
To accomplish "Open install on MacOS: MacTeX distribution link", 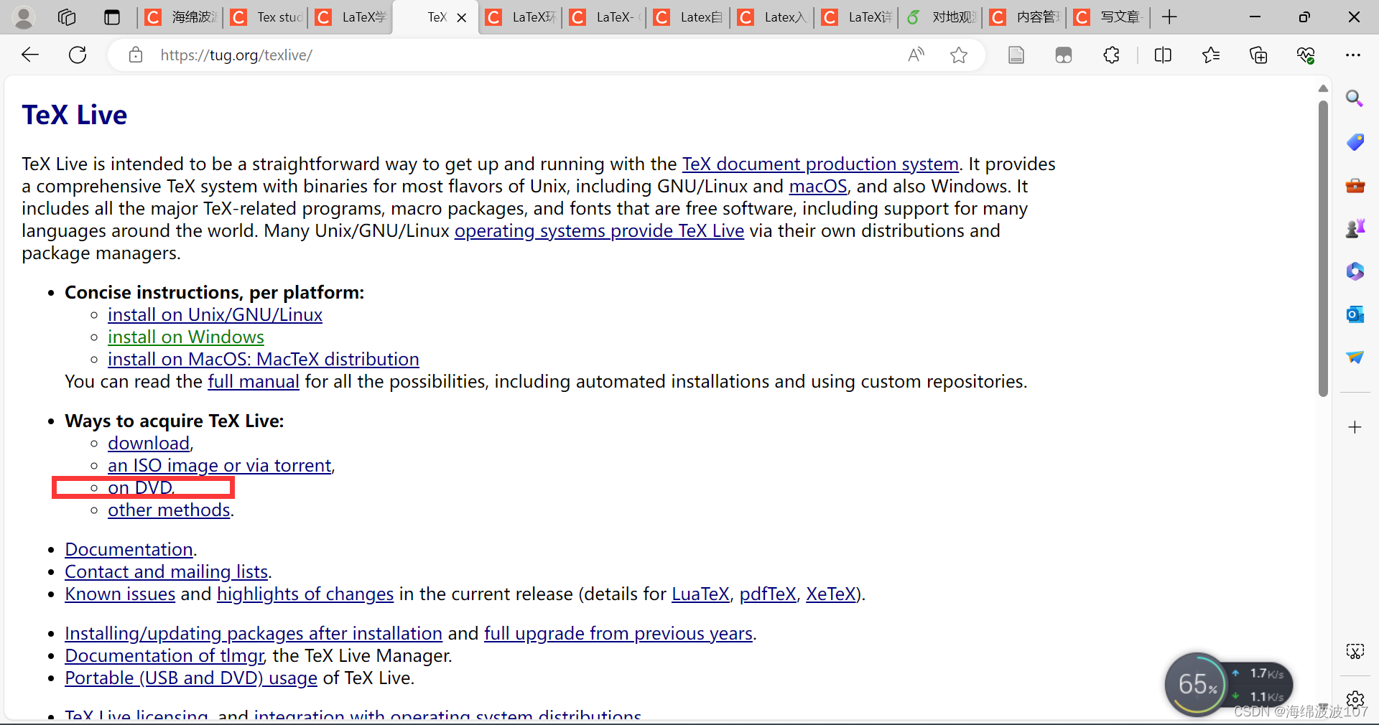I will pyautogui.click(x=264, y=359).
